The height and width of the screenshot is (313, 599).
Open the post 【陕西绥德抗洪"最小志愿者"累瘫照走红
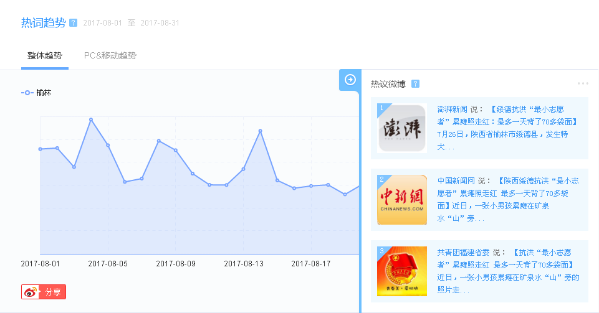508,199
